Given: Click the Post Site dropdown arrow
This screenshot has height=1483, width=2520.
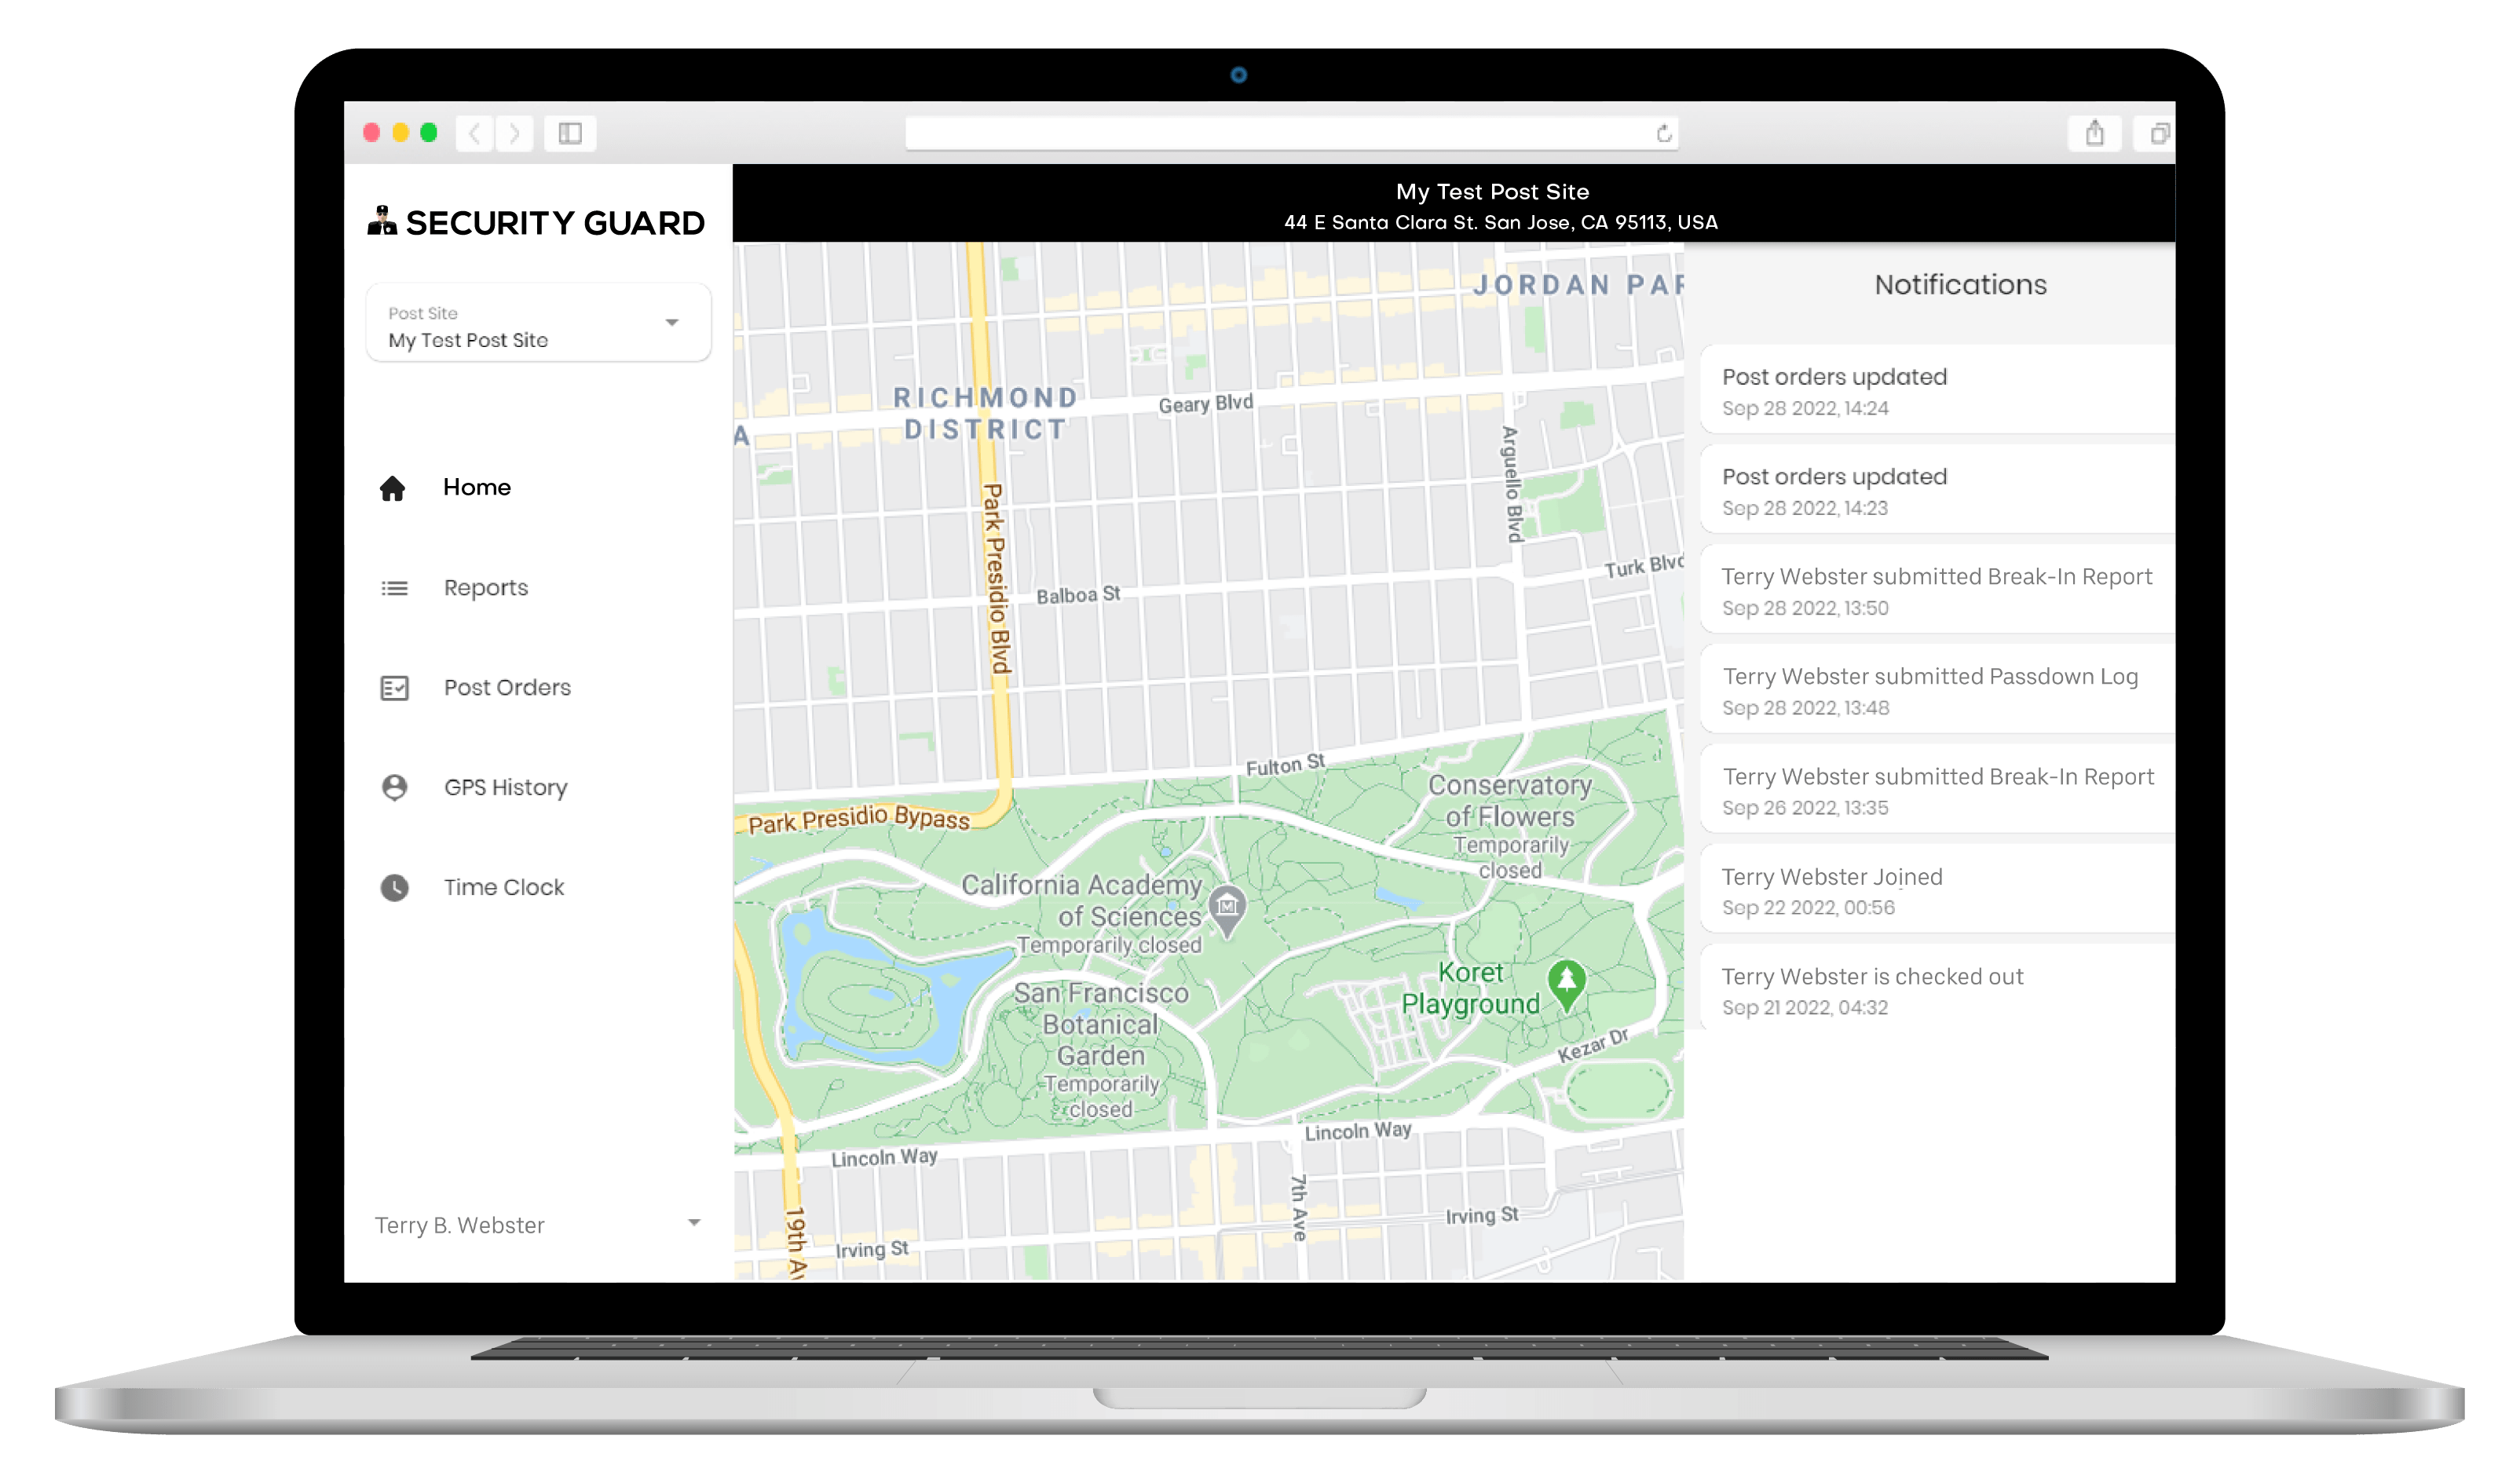Looking at the screenshot, I should coord(672,323).
